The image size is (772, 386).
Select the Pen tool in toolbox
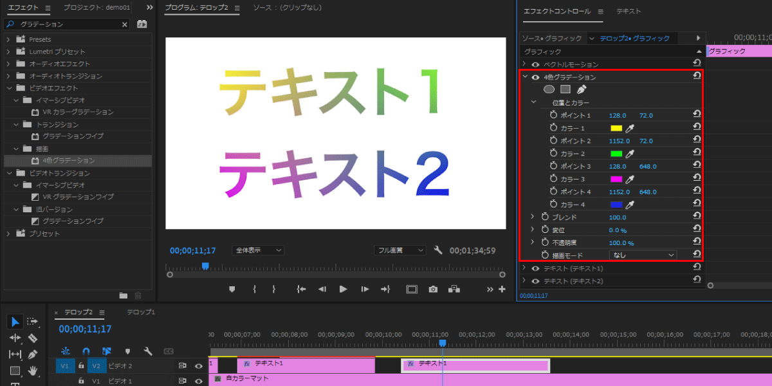point(33,354)
